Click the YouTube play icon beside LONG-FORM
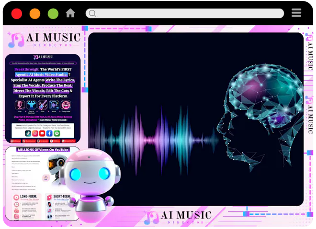This screenshot has width=316, height=229. (x=16, y=197)
